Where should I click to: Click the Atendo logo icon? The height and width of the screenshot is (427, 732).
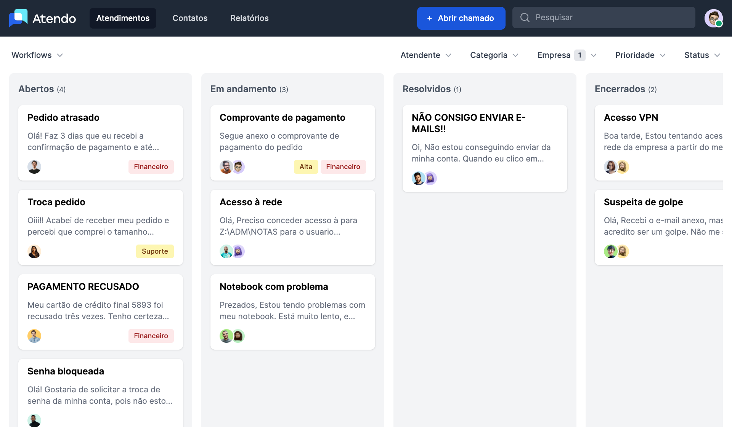point(18,18)
